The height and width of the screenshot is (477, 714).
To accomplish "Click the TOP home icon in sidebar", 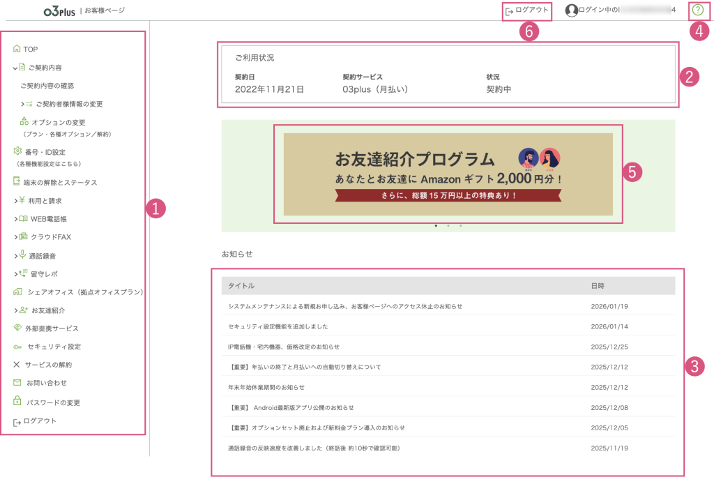I will [x=17, y=49].
